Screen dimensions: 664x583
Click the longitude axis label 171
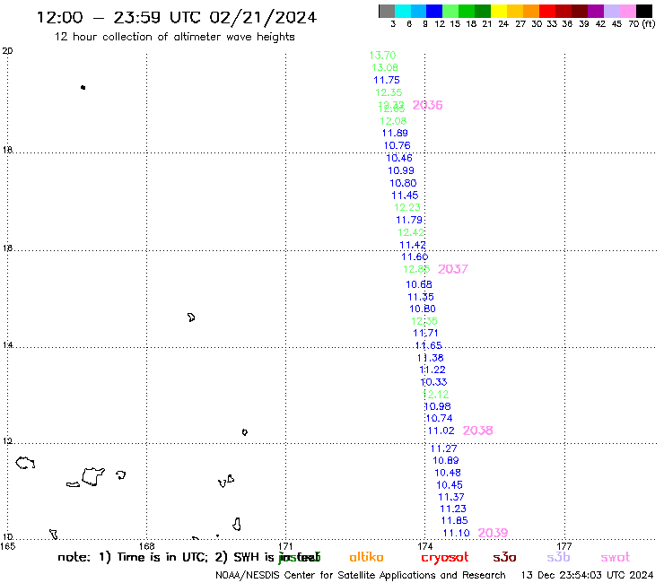coord(286,546)
